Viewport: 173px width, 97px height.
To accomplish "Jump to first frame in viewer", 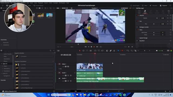I will [85, 47].
